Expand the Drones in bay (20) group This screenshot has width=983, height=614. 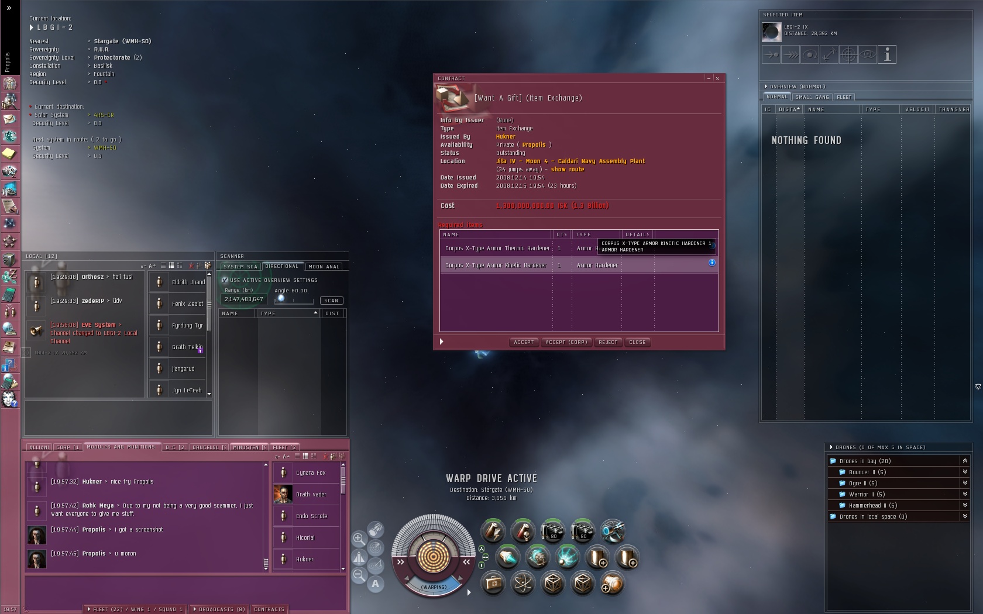(965, 461)
